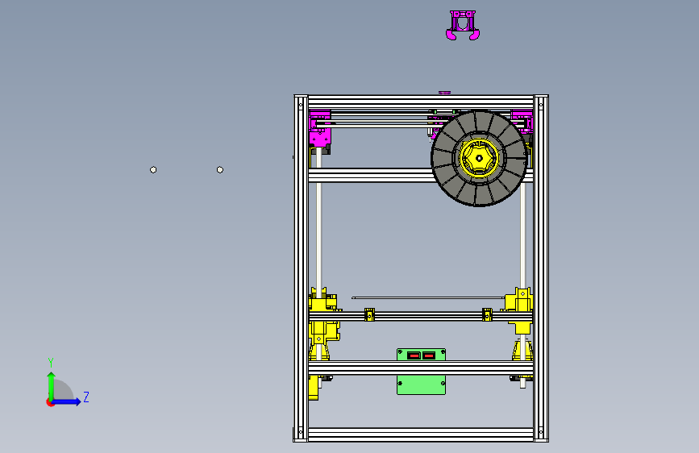Image resolution: width=699 pixels, height=453 pixels.
Task: Select the yellow hub at the spool center
Action: click(x=479, y=158)
